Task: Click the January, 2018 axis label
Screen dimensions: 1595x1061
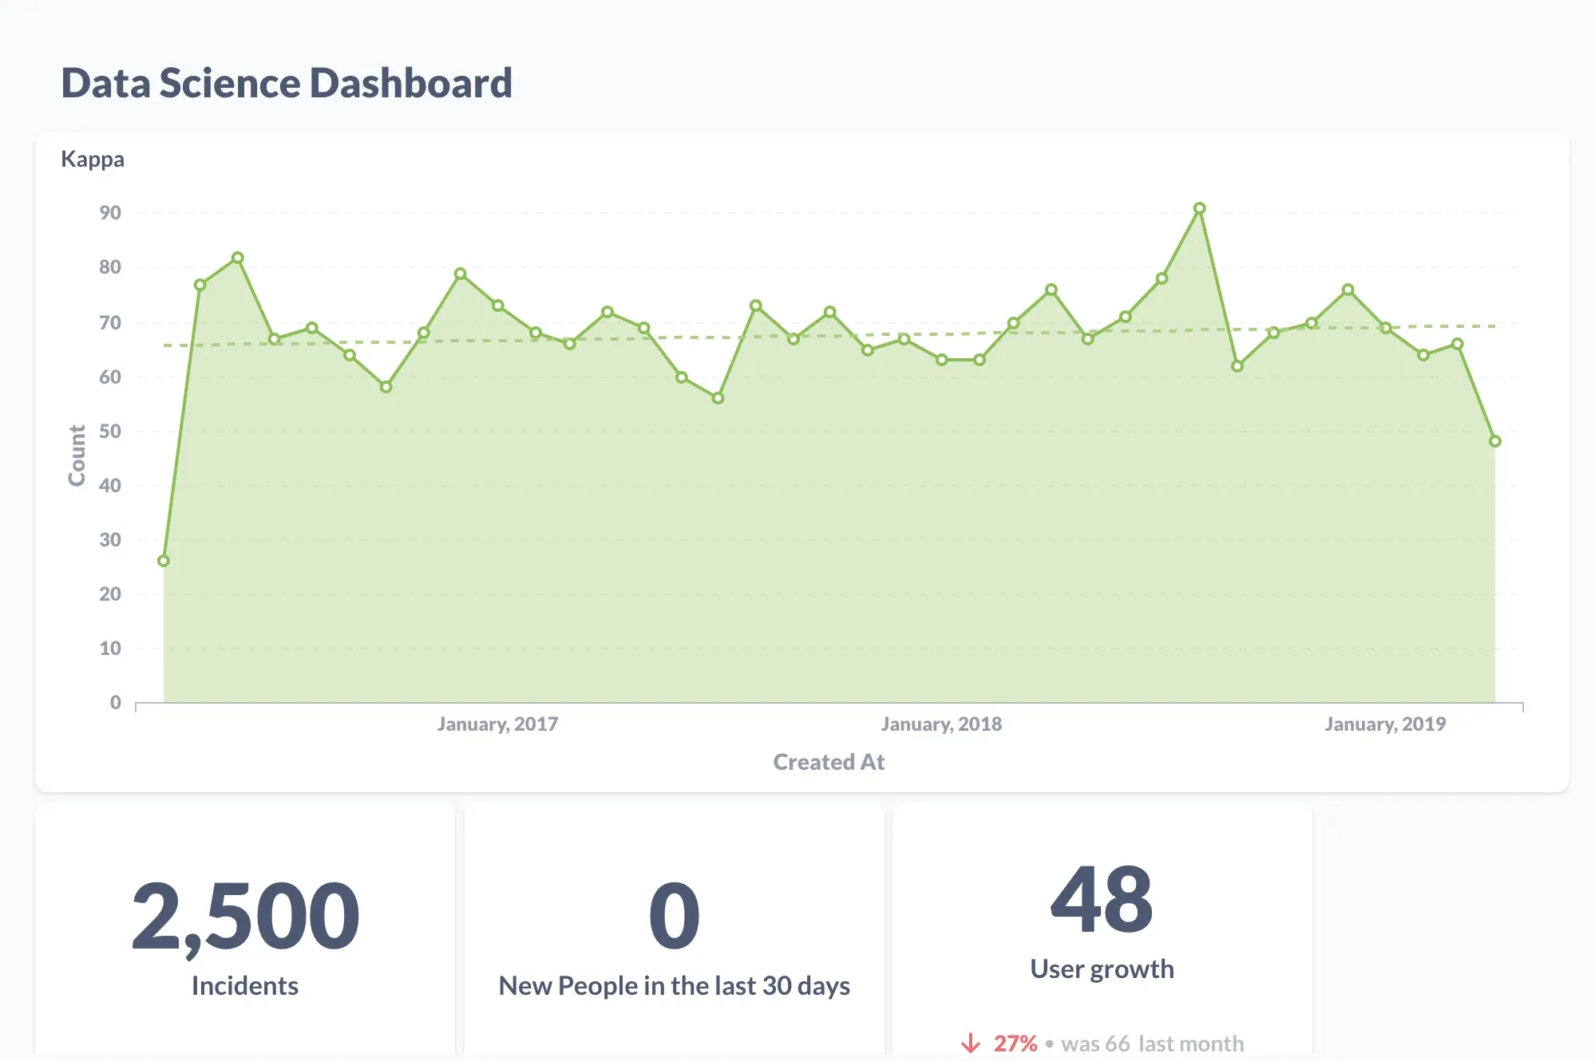Action: point(941,724)
